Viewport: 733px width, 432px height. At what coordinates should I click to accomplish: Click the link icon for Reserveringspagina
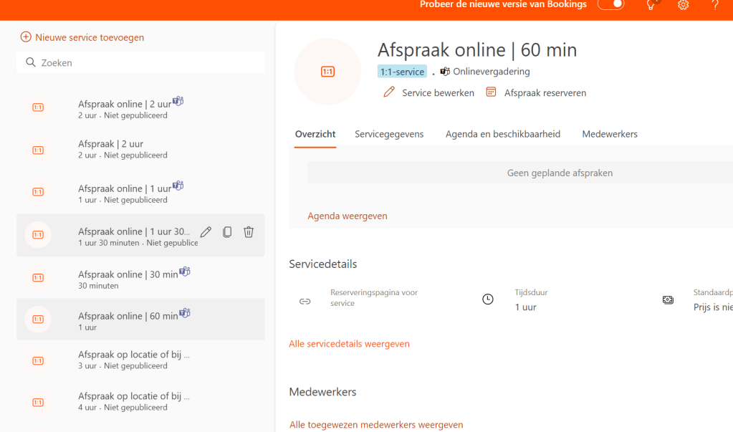(x=305, y=301)
